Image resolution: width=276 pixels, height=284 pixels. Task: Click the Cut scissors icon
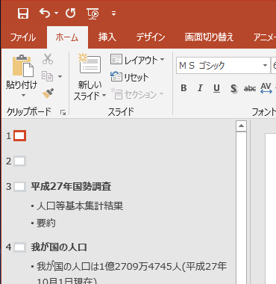click(x=48, y=59)
